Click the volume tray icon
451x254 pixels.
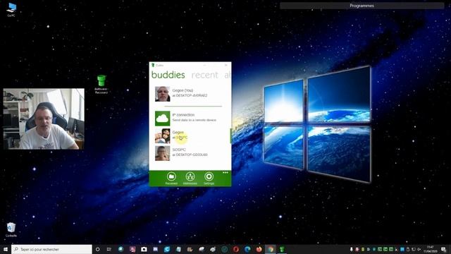coord(419,249)
